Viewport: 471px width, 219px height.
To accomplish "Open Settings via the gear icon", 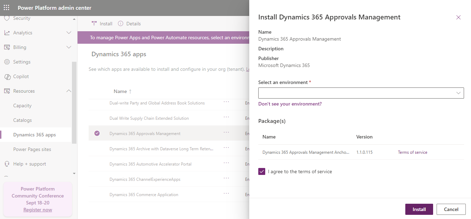I will [21, 61].
